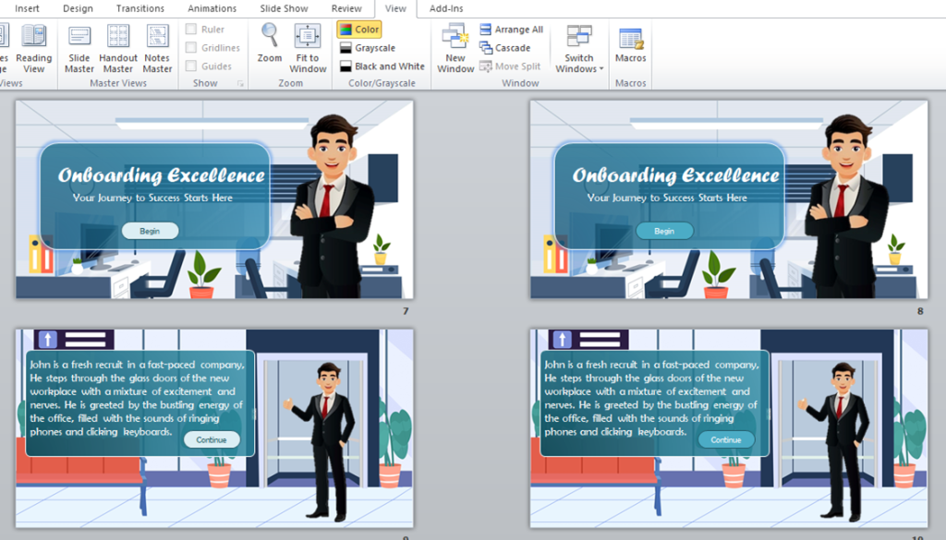Image resolution: width=946 pixels, height=540 pixels.
Task: Select slide 7 thumbnail
Action: 214,199
